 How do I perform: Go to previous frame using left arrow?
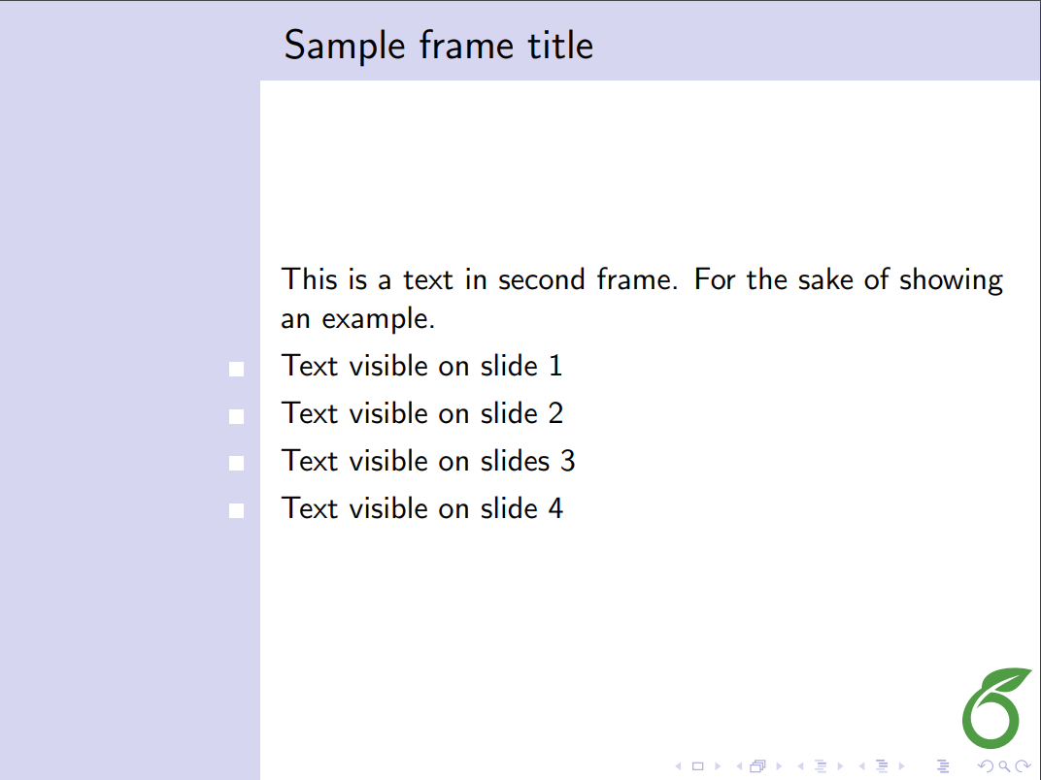[738, 766]
